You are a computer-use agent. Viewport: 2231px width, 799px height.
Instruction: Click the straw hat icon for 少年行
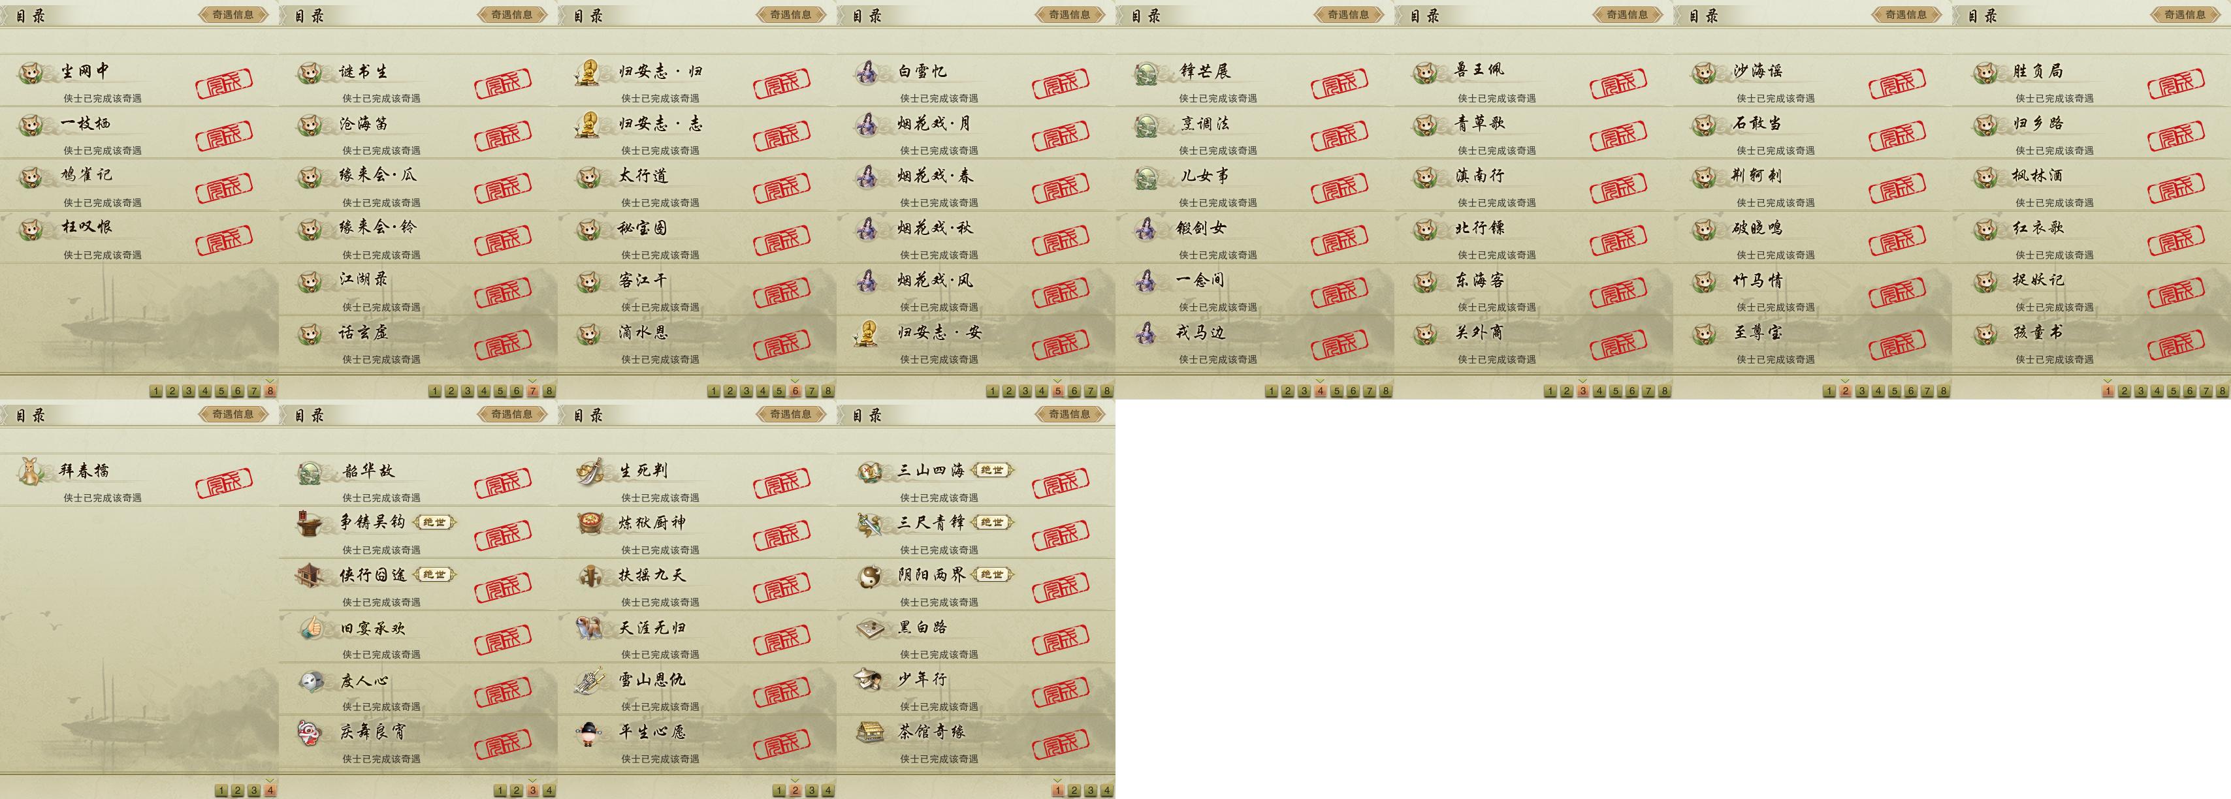click(869, 680)
